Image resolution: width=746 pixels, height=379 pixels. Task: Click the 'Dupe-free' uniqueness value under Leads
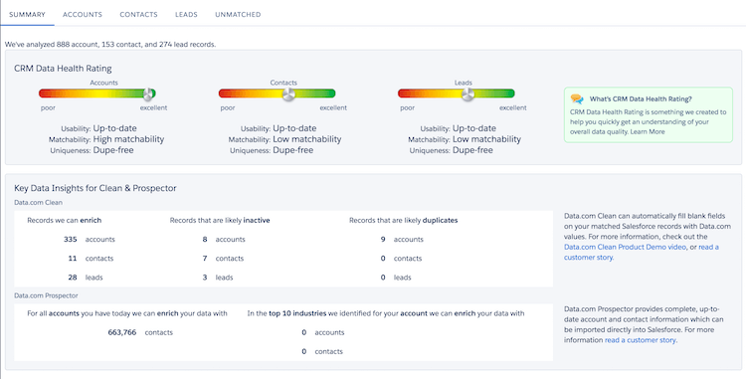tap(472, 150)
